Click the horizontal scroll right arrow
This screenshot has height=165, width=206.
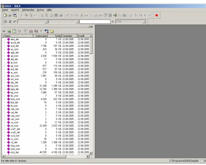point(87,156)
